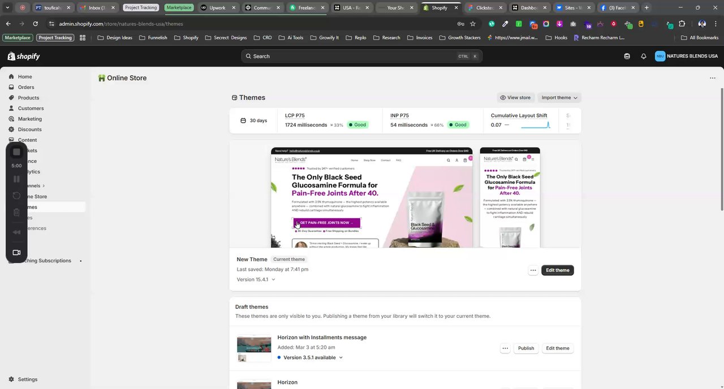Open the Orders section
Viewport: 724px width, 389px height.
point(26,87)
